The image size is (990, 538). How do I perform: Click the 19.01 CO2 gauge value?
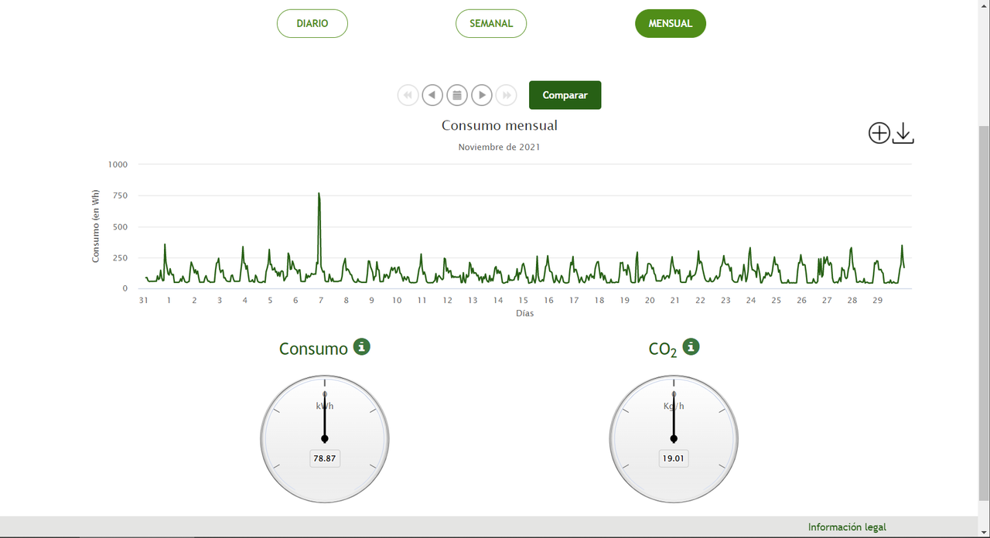click(x=674, y=458)
